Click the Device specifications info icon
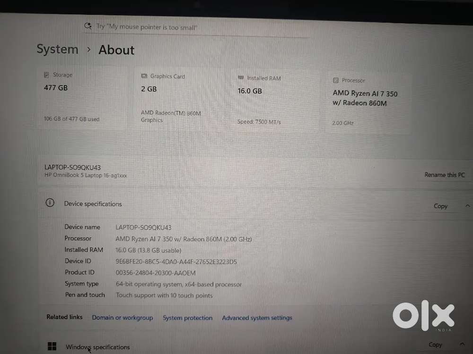 (x=50, y=202)
